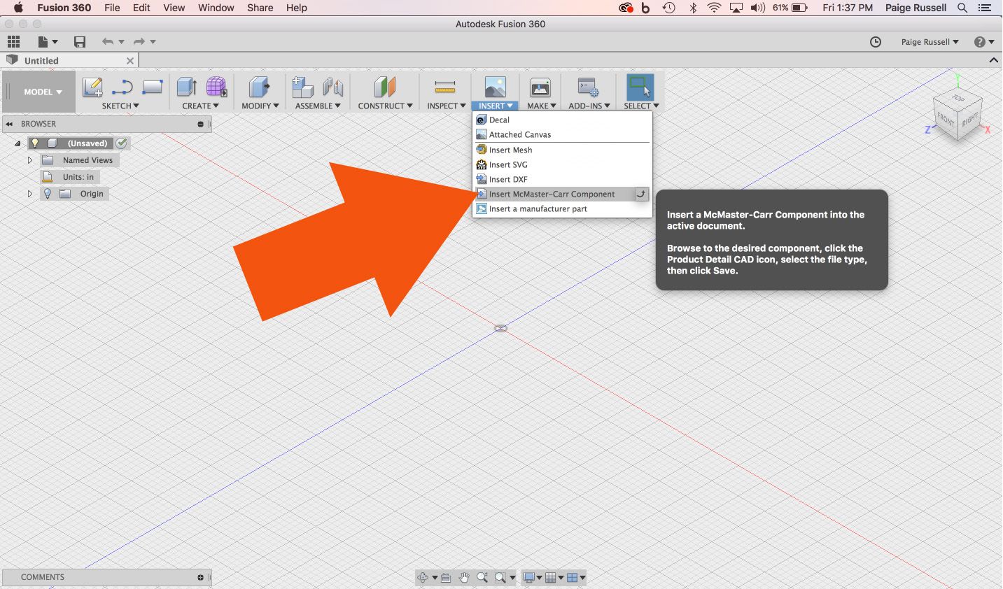1003x589 pixels.
Task: Click the pin-to-toolbar button beside McMaster-Carr
Action: 641,194
